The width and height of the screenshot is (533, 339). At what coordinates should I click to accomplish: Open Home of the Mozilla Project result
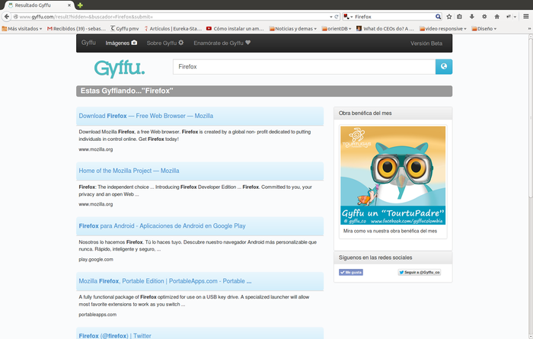click(129, 171)
